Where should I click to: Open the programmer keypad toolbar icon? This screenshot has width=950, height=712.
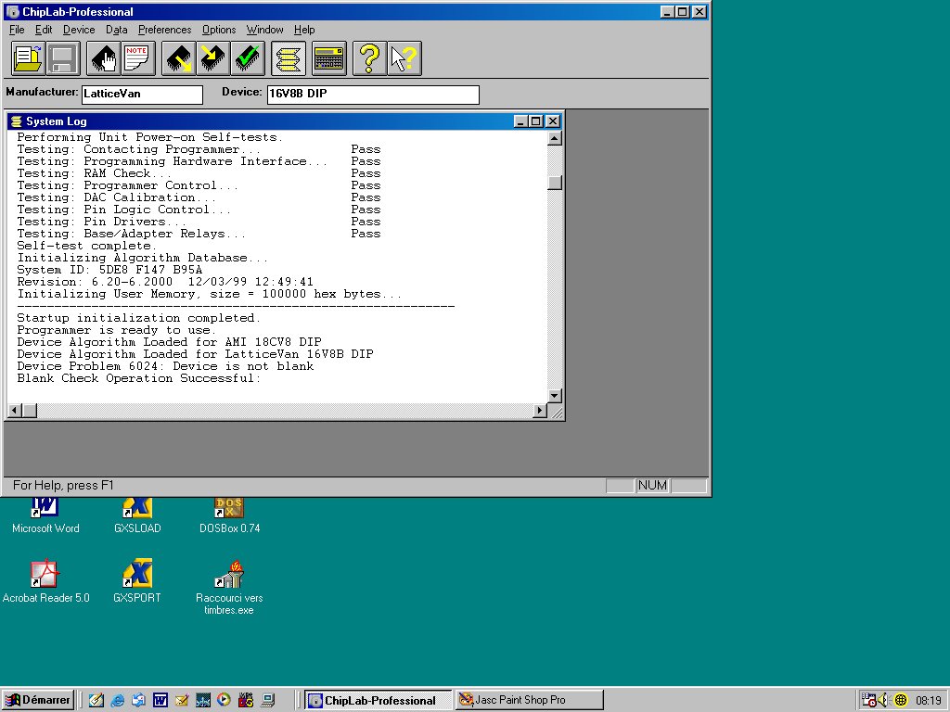tap(329, 58)
